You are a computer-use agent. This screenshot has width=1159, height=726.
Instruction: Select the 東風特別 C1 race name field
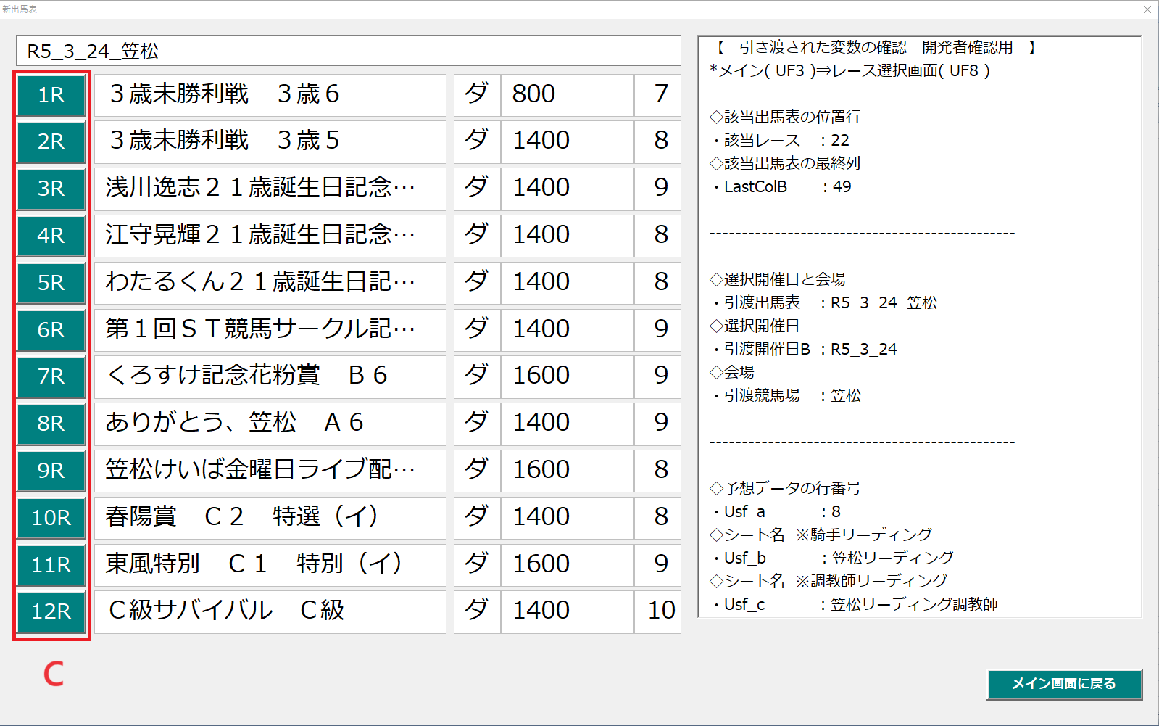point(270,564)
